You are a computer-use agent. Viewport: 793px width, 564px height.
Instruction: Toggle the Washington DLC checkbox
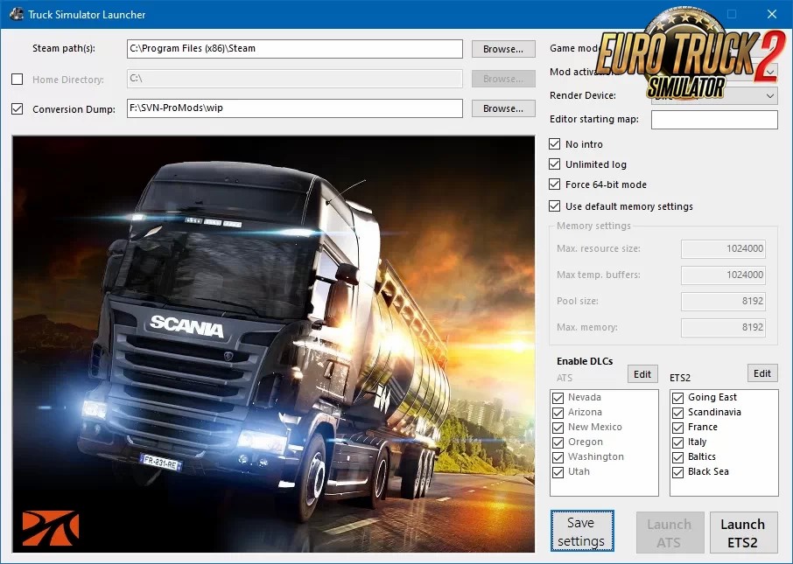(558, 457)
